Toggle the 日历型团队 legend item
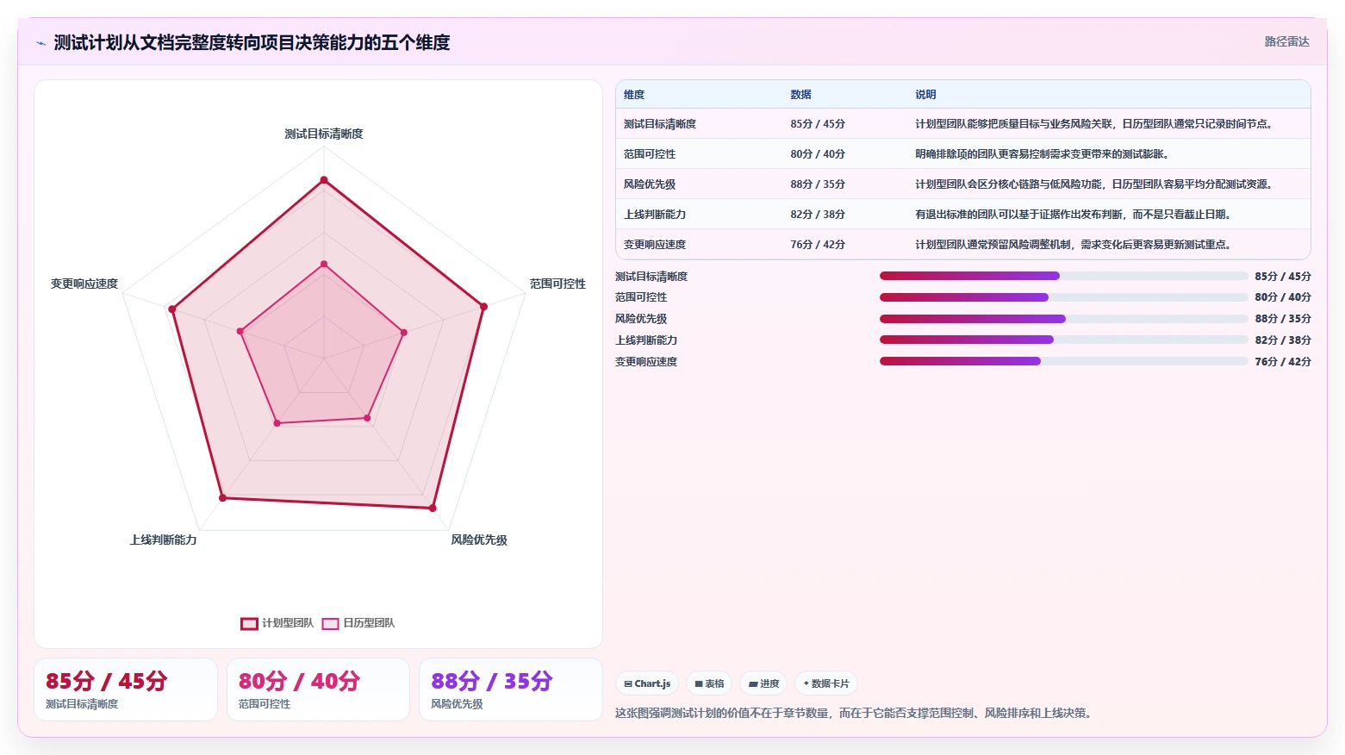The width and height of the screenshot is (1345, 755). pyautogui.click(x=358, y=623)
